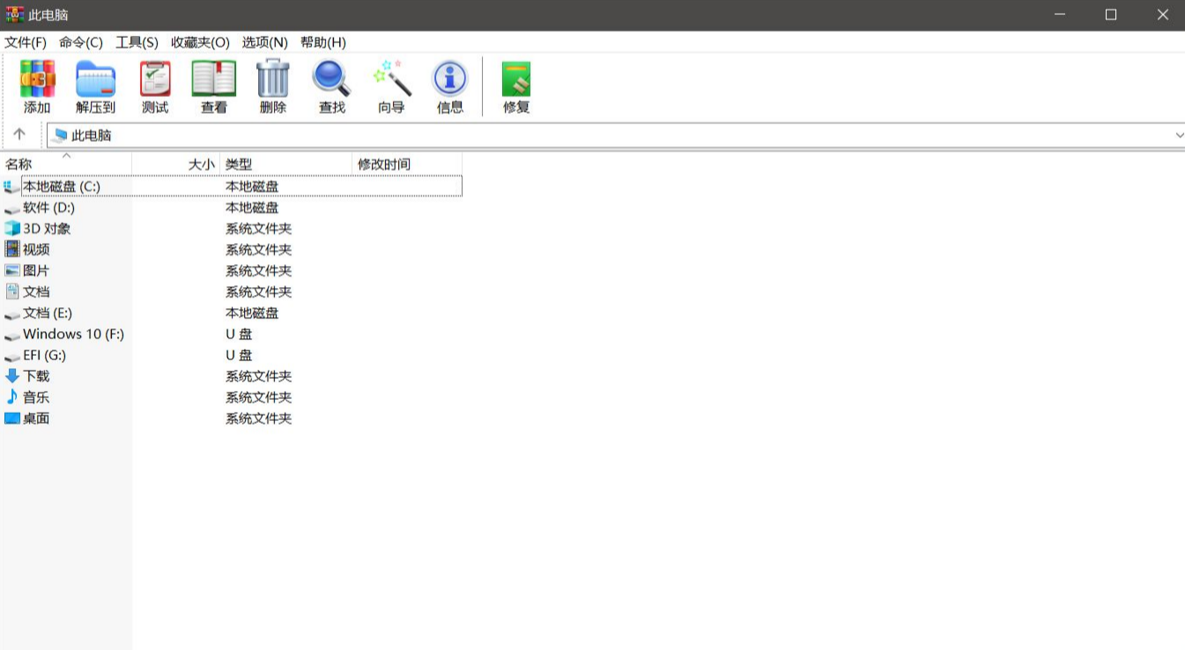This screenshot has height=650, width=1185.
Task: Click the 3D 对象 folder icon
Action: click(12, 228)
